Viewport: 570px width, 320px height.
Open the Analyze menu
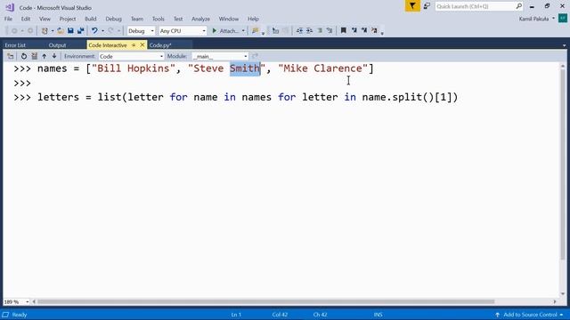[x=200, y=19]
